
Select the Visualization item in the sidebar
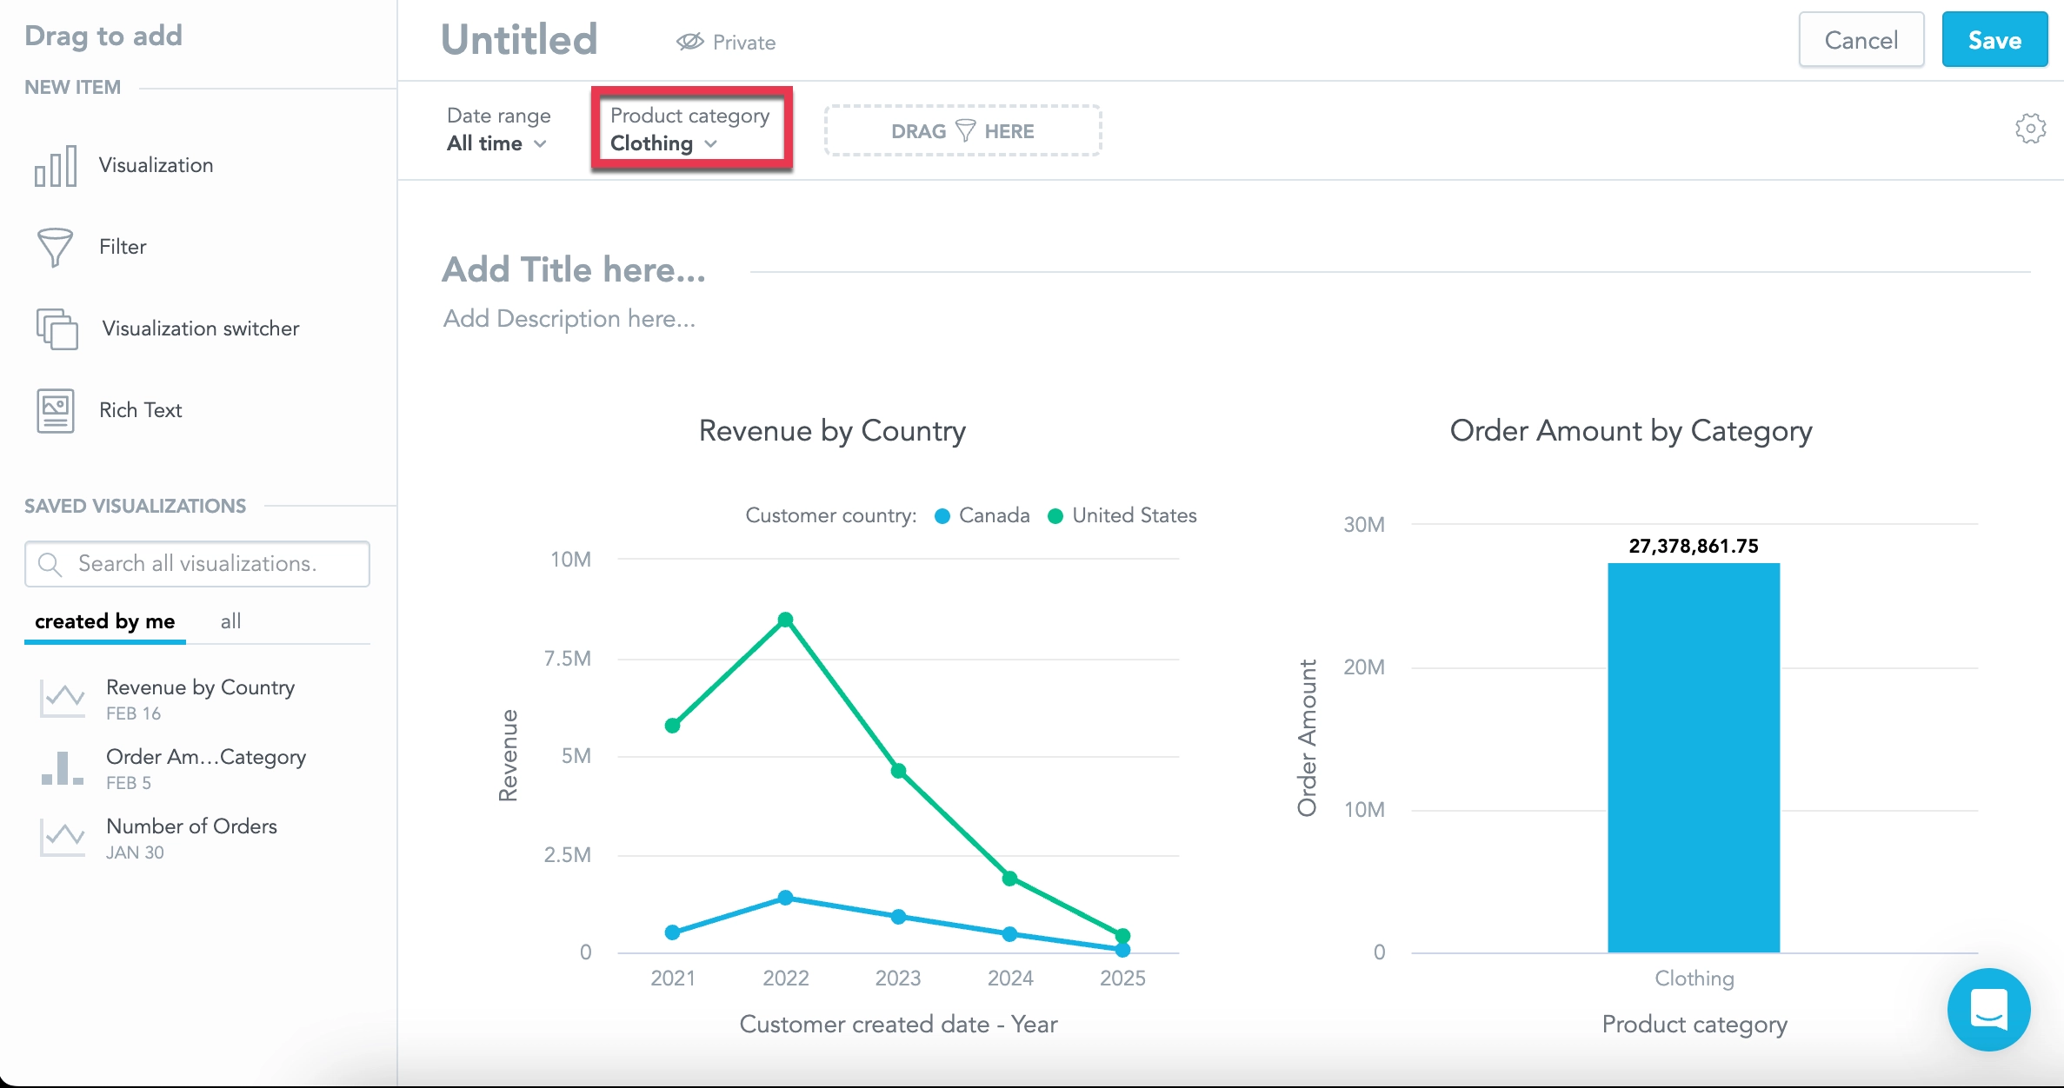tap(56, 164)
